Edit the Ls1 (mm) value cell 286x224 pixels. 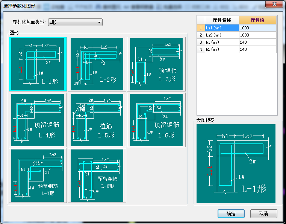point(257,28)
